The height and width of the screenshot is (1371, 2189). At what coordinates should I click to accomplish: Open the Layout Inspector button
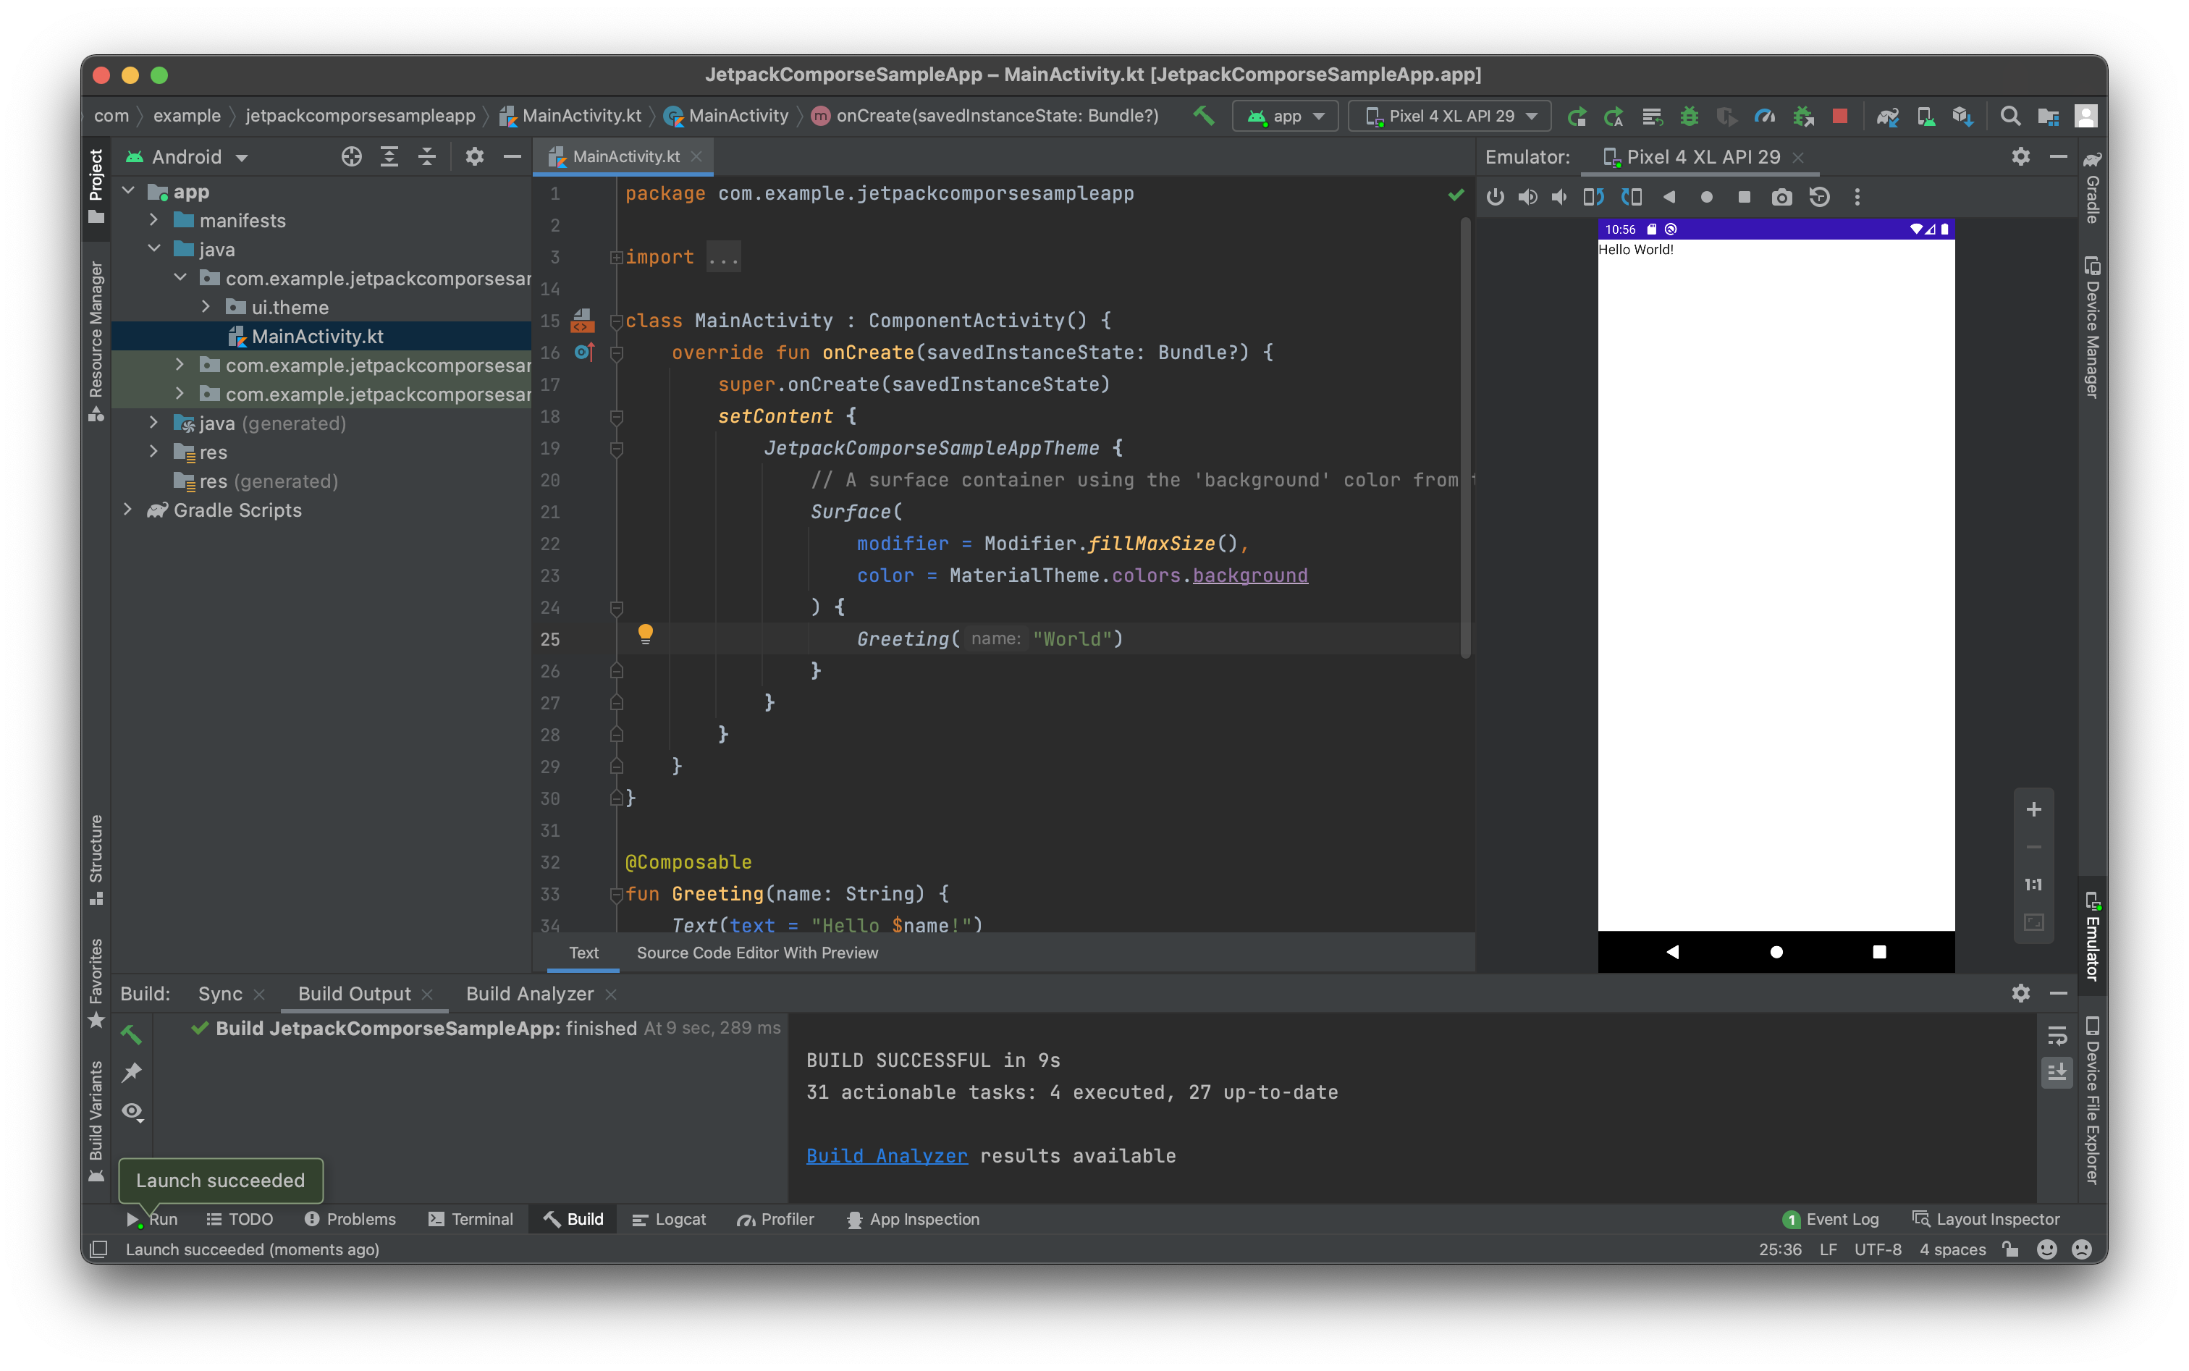point(1986,1220)
